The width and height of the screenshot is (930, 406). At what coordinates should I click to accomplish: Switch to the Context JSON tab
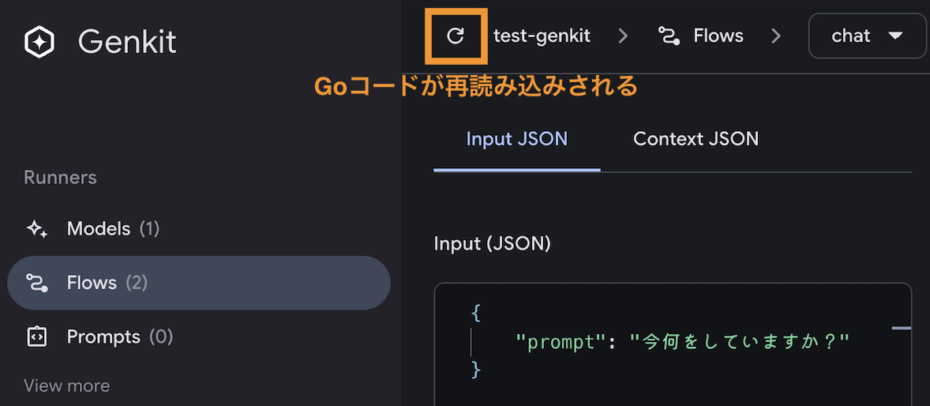point(696,140)
